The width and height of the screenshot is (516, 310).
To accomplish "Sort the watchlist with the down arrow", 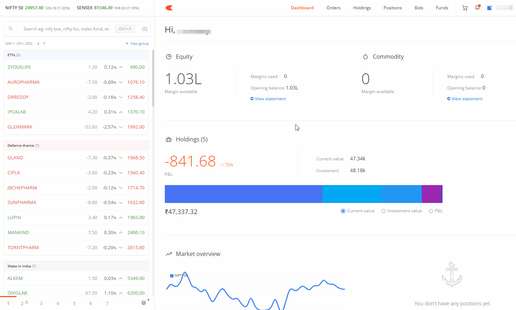I will click(x=38, y=44).
